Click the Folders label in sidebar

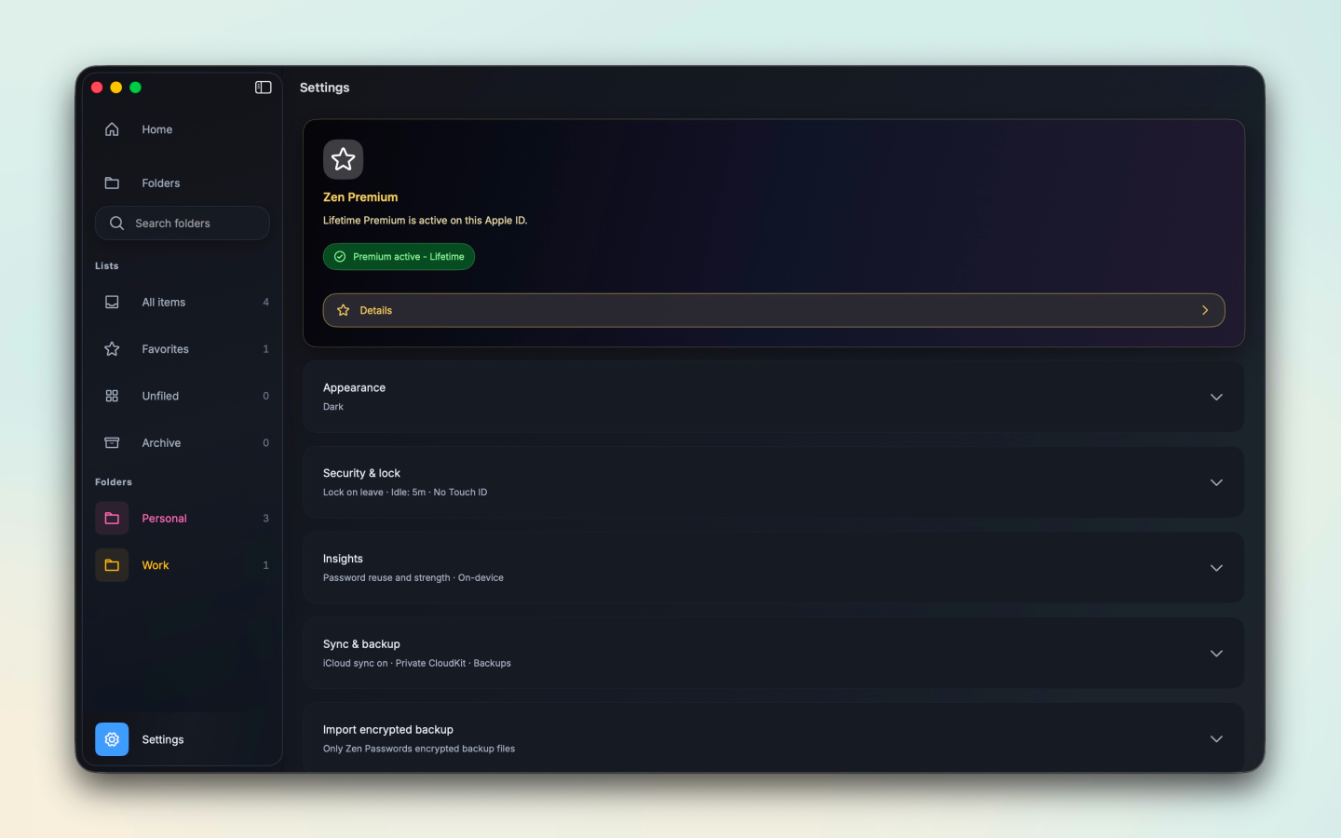tap(161, 183)
